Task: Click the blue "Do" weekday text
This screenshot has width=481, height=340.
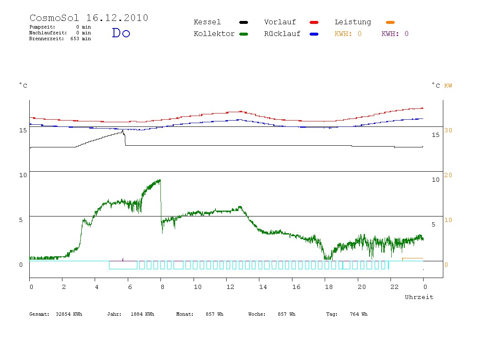Action: [121, 33]
